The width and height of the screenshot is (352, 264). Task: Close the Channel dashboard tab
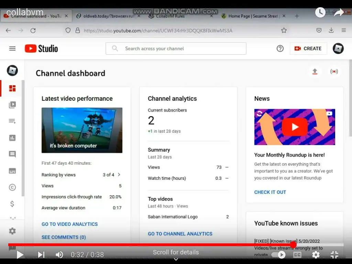pos(66,16)
